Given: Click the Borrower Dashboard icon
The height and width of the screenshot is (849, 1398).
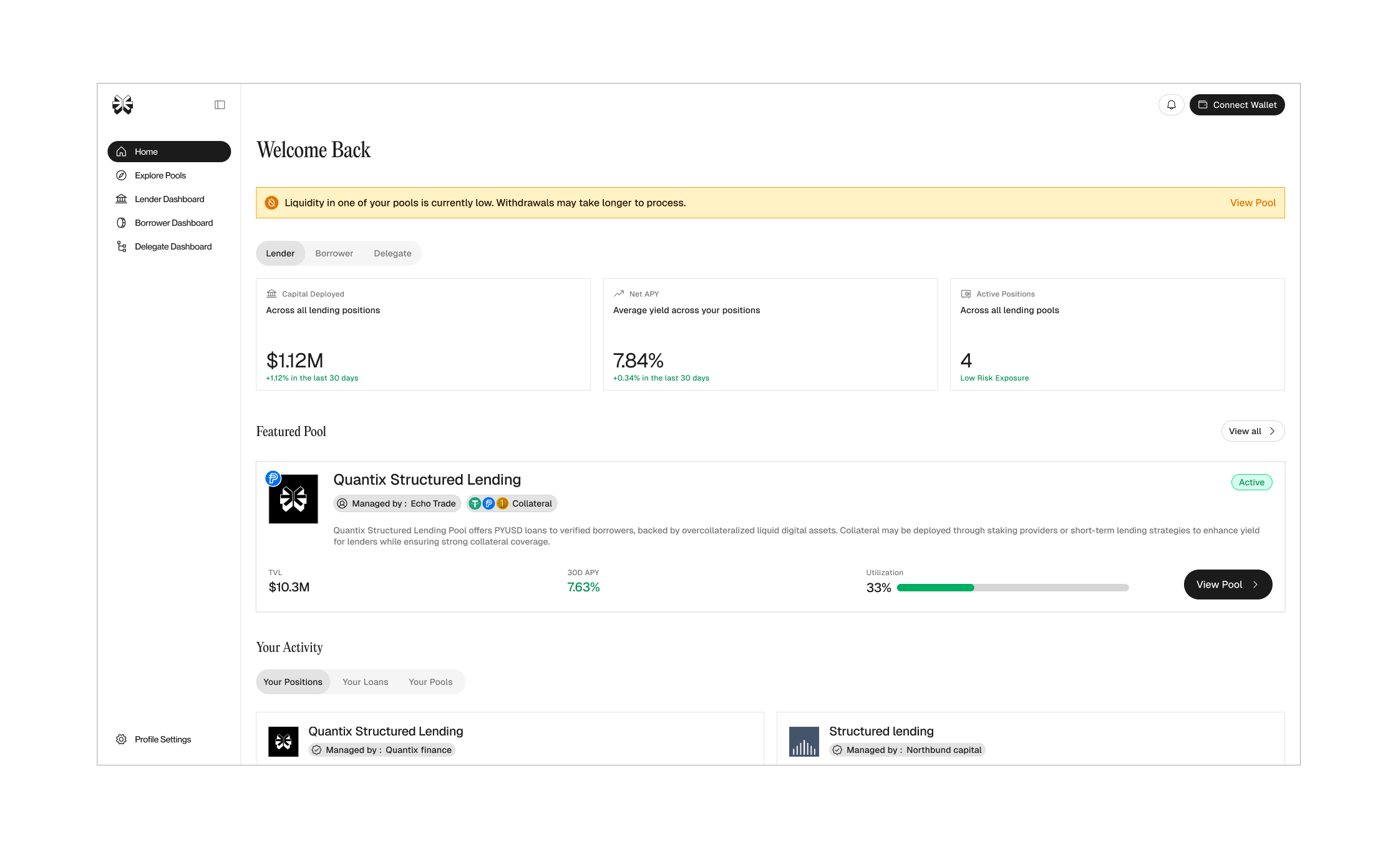Looking at the screenshot, I should [122, 223].
